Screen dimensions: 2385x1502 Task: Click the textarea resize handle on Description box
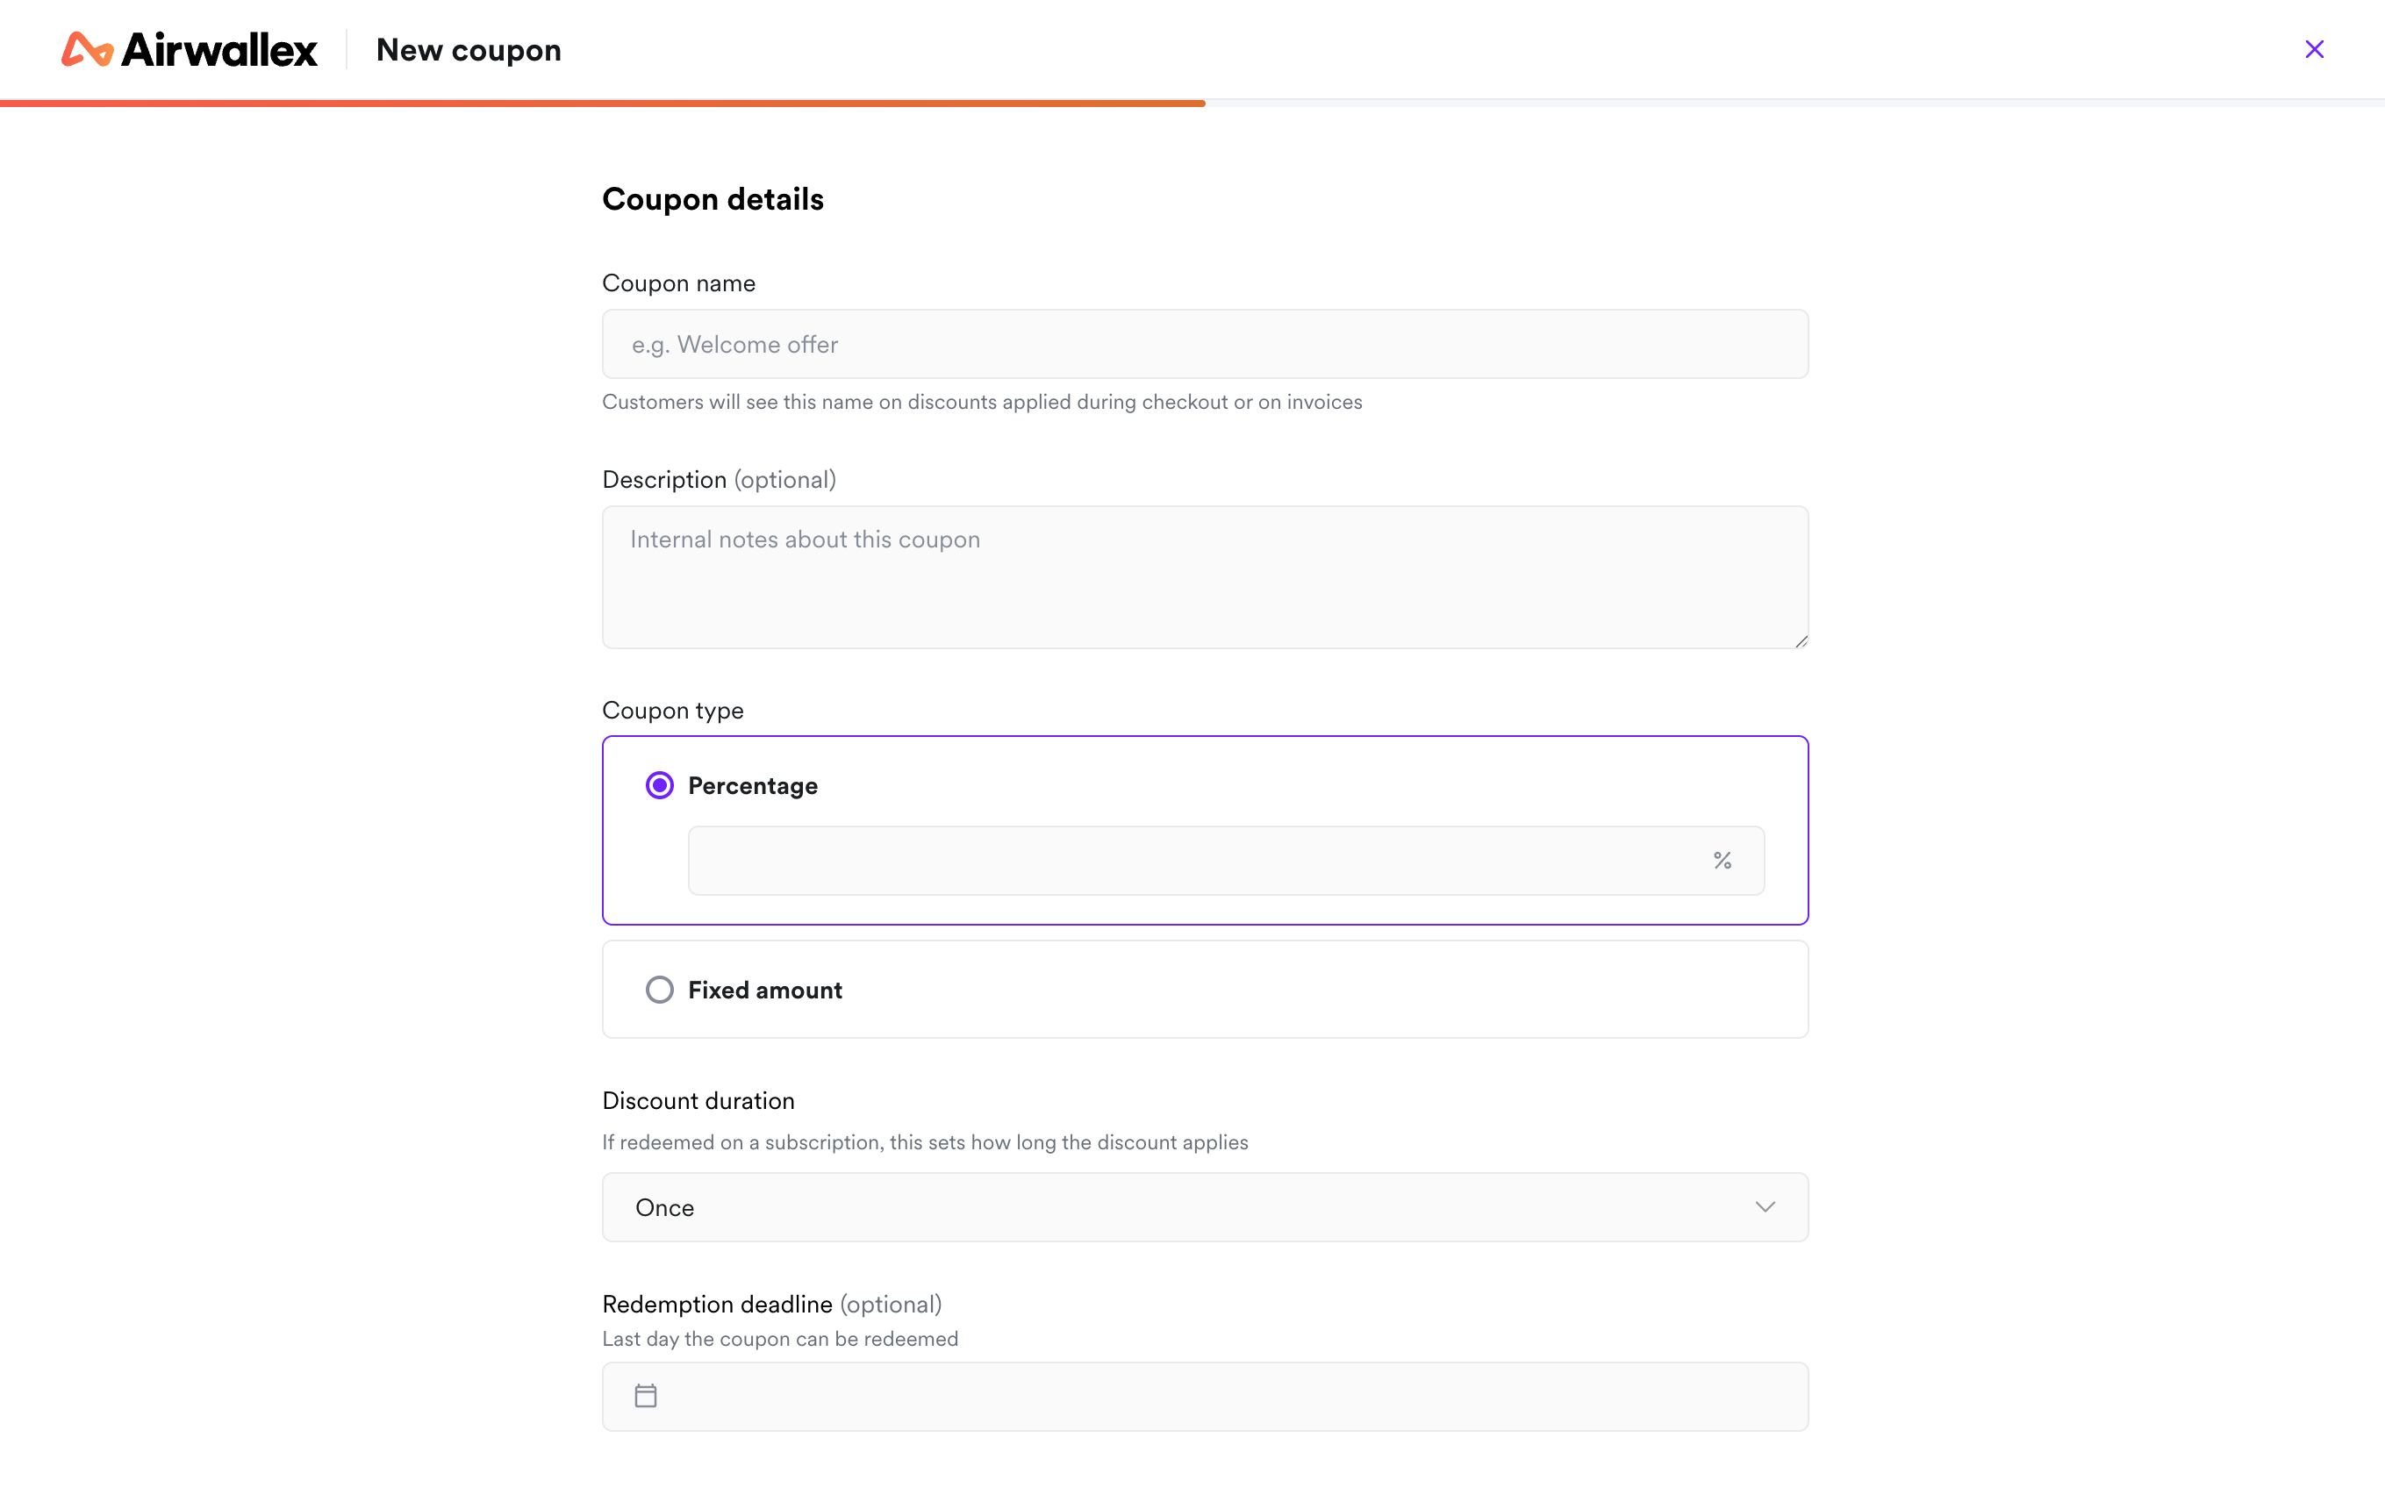click(1801, 640)
